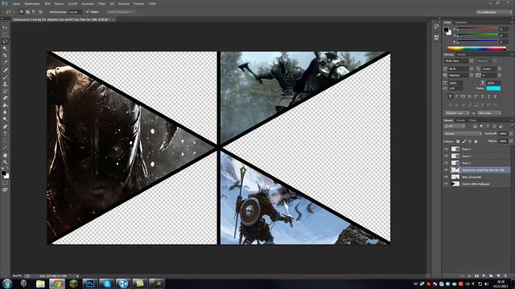Select the Brush tool
This screenshot has width=515, height=289.
coord(5,77)
